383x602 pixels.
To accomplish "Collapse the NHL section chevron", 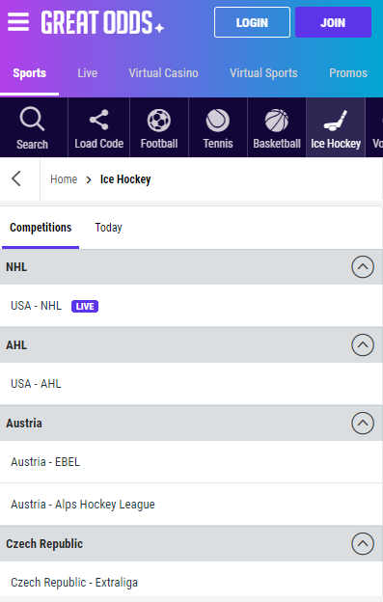I will (x=363, y=267).
